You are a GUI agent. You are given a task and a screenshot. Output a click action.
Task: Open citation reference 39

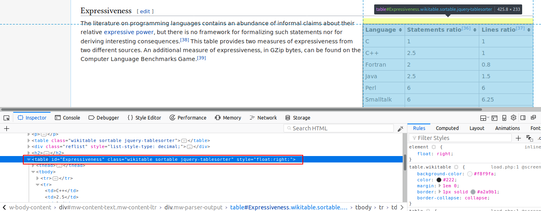pyautogui.click(x=202, y=58)
